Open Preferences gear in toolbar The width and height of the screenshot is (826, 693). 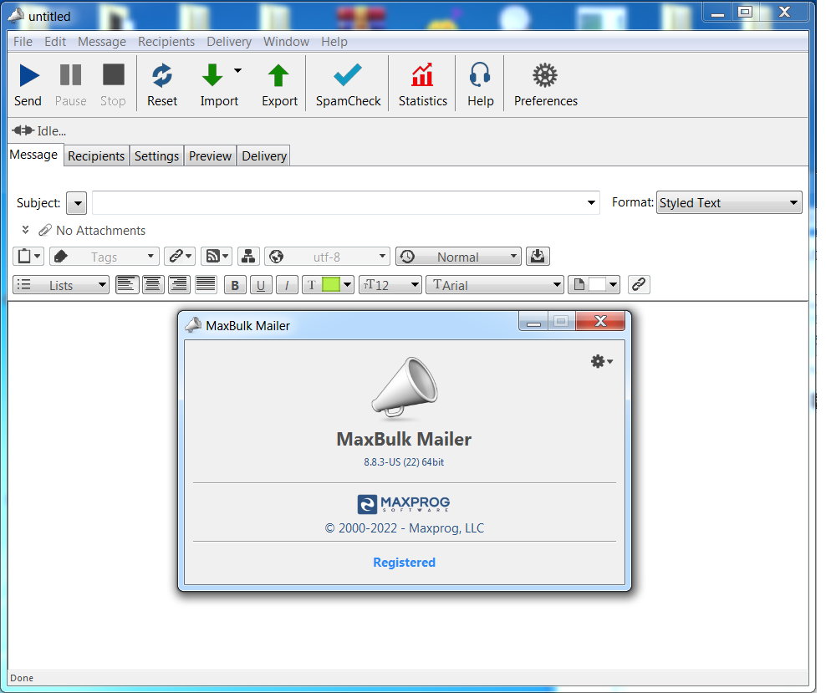pyautogui.click(x=545, y=76)
